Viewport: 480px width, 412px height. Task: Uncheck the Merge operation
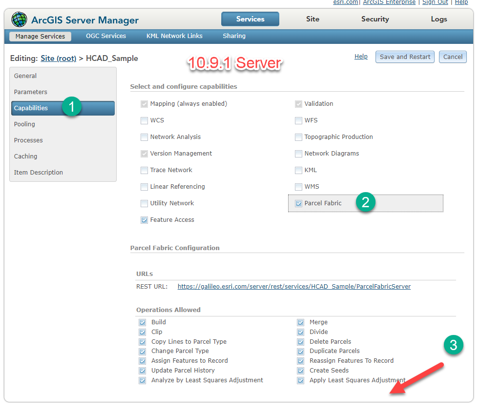(301, 322)
